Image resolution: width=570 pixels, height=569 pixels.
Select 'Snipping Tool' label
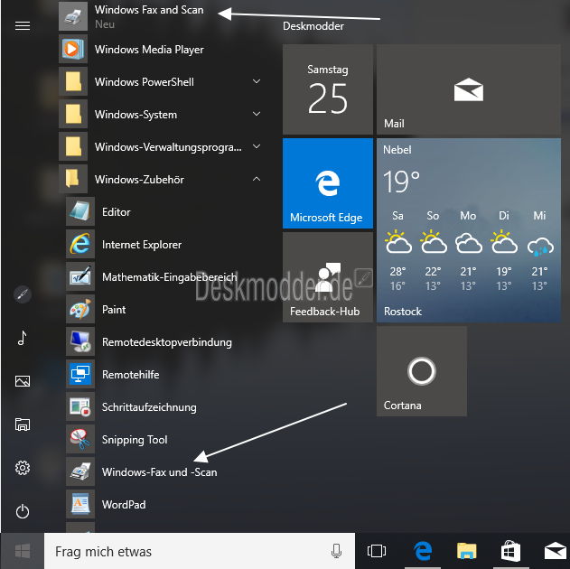point(135,440)
